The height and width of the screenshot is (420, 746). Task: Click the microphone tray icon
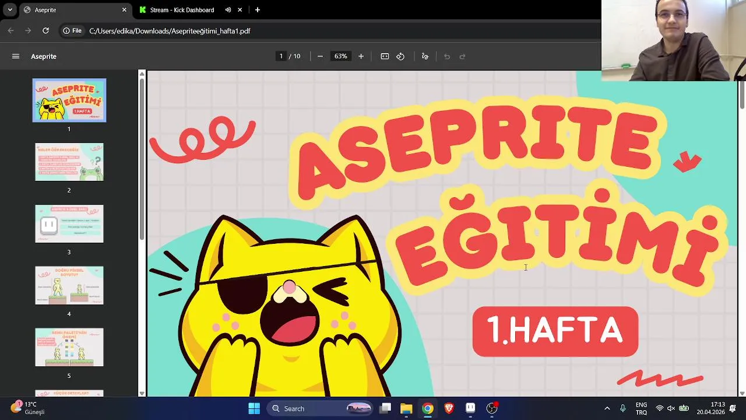point(623,408)
